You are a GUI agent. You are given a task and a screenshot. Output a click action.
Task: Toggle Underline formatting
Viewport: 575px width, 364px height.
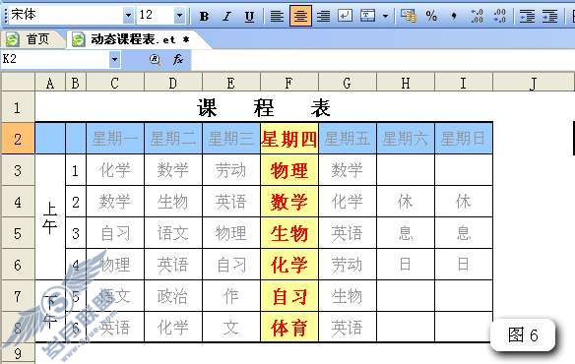pos(250,16)
